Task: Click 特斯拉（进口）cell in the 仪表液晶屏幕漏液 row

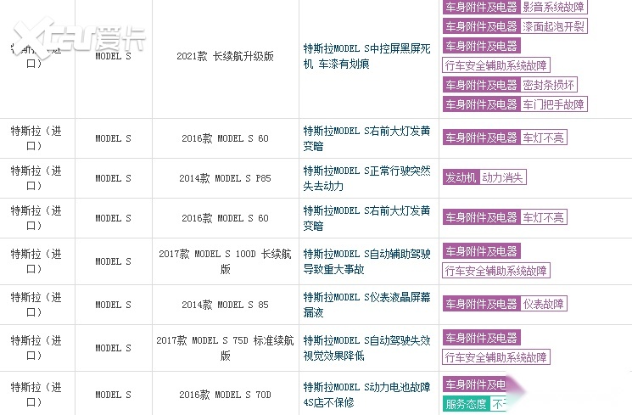Action: [36, 305]
